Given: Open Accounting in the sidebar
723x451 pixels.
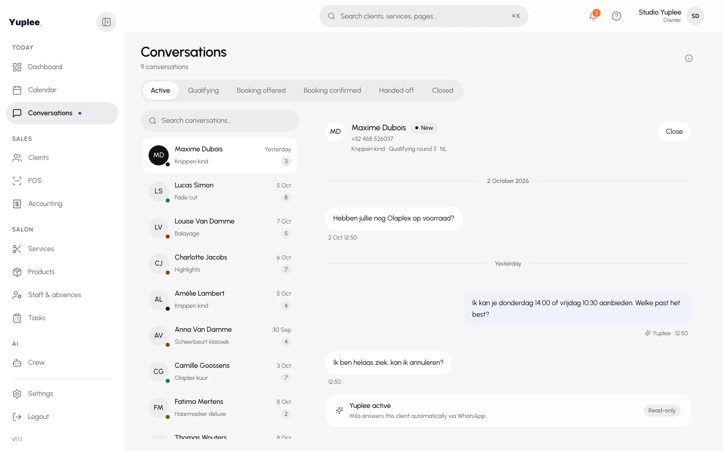Looking at the screenshot, I should click(x=62, y=204).
